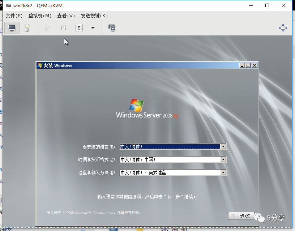Viewport: 295px width, 231px height.
Task: Click the 时间和货币格式(T) label
Action: pos(98,159)
